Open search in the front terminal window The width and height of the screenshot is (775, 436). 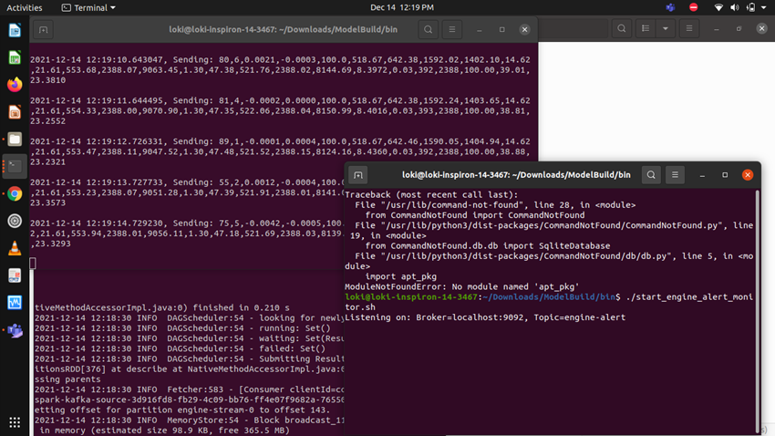[x=651, y=175]
